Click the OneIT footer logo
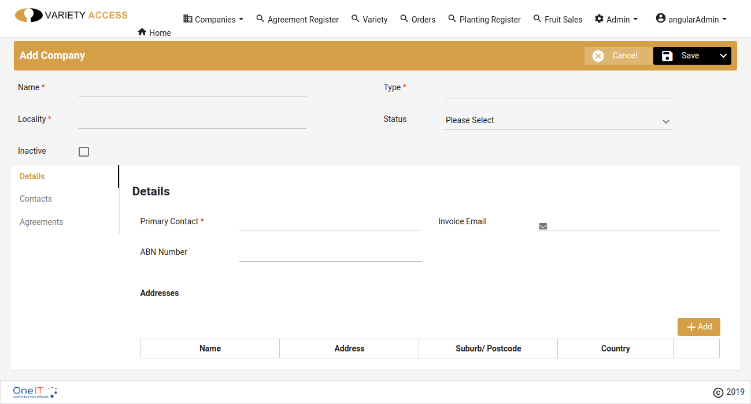The height and width of the screenshot is (404, 751). 35,392
